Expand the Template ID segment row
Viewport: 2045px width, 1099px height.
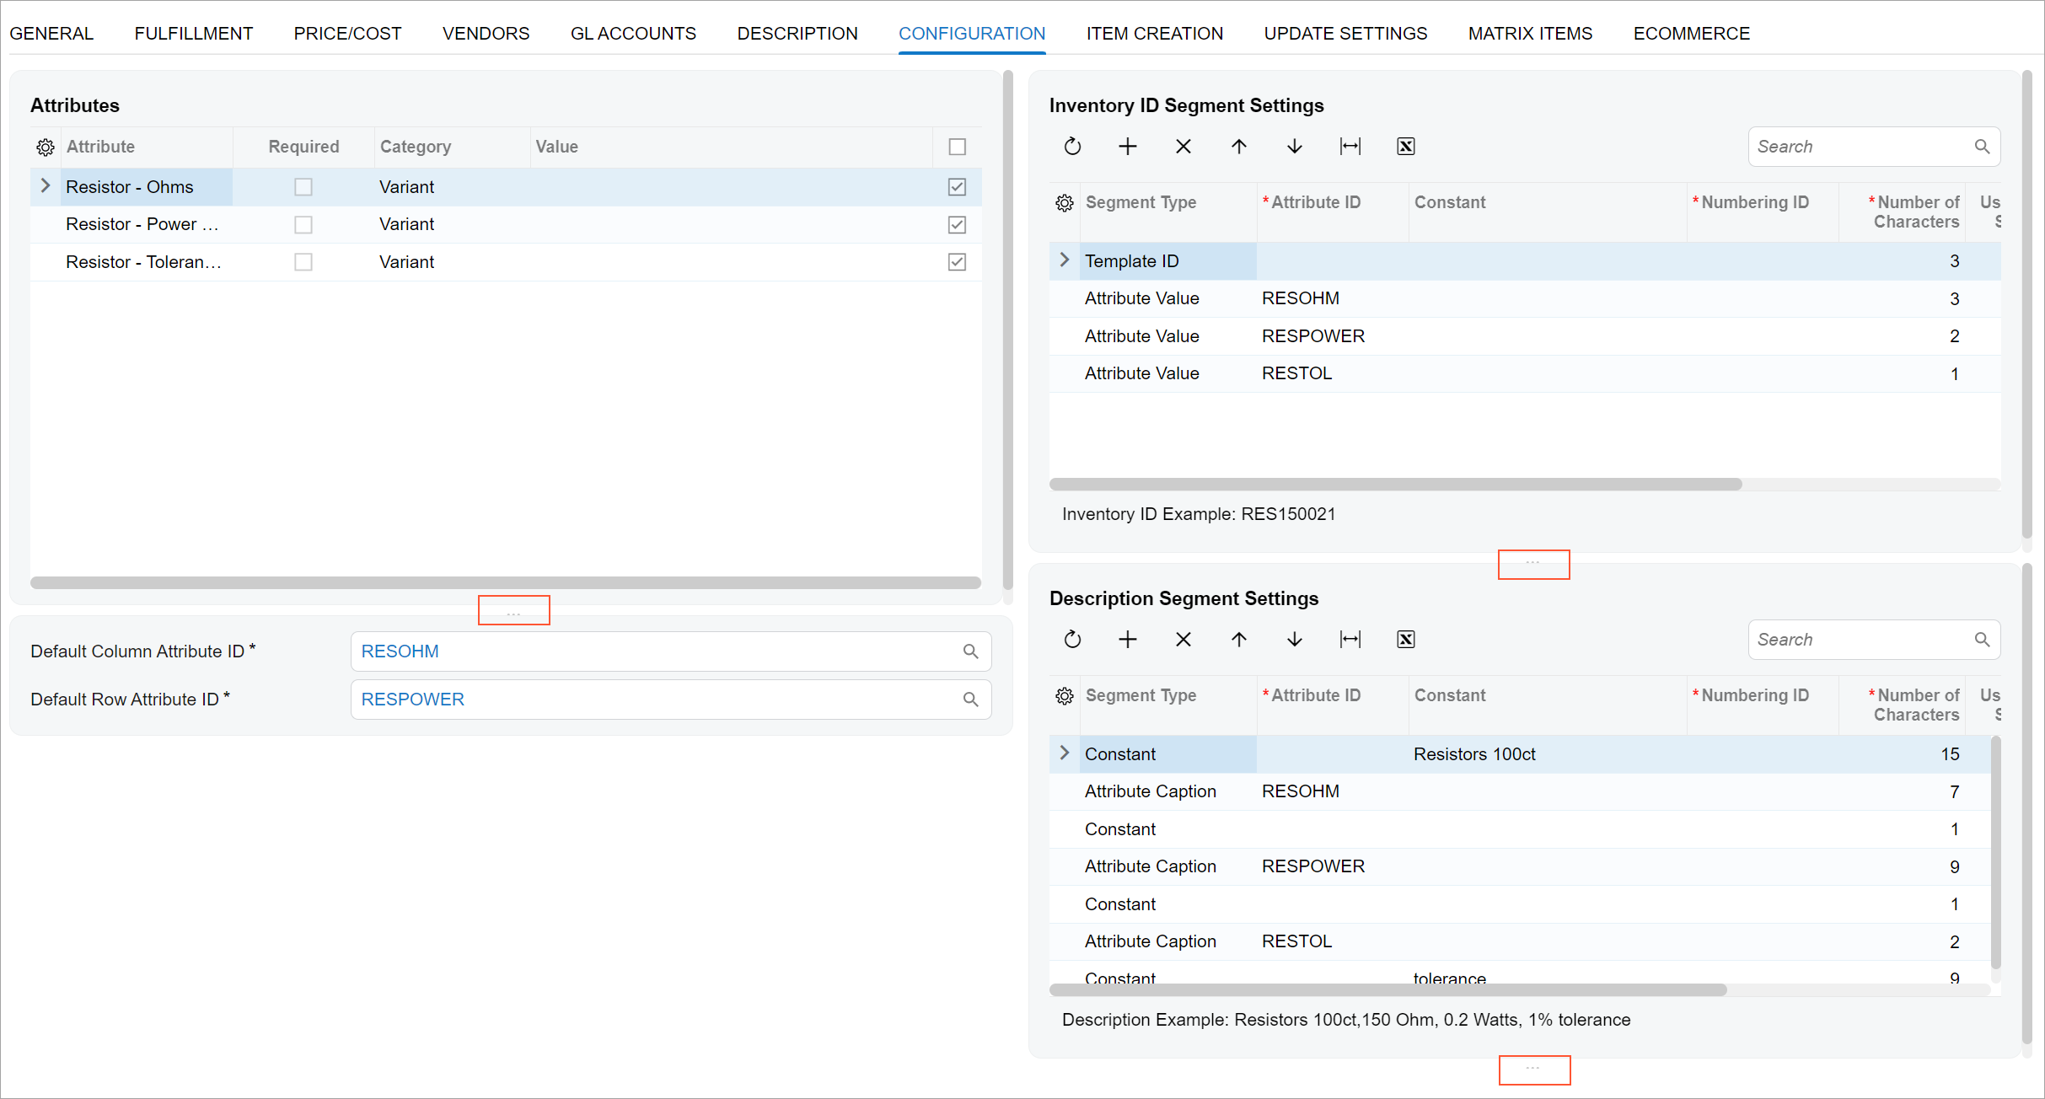pyautogui.click(x=1064, y=260)
